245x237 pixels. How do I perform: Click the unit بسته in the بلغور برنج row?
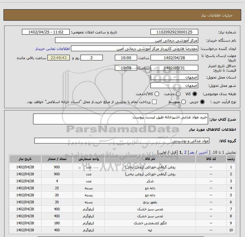point(88,202)
